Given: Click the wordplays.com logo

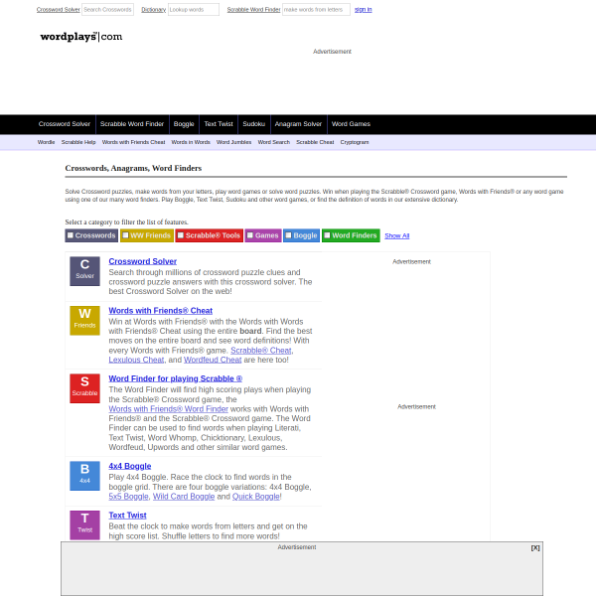Looking at the screenshot, I should point(81,37).
